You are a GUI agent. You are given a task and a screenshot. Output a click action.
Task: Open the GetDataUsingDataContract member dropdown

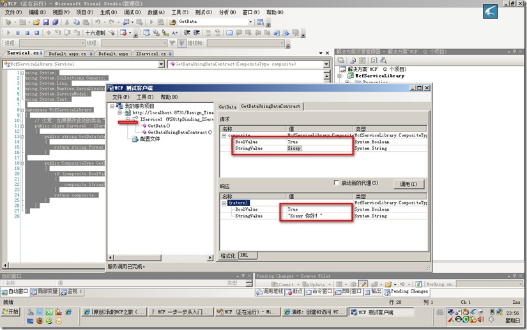(326, 64)
